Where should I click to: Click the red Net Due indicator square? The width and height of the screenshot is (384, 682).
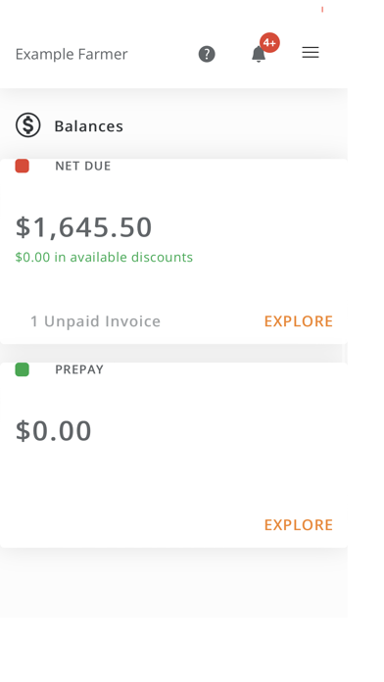click(x=23, y=166)
